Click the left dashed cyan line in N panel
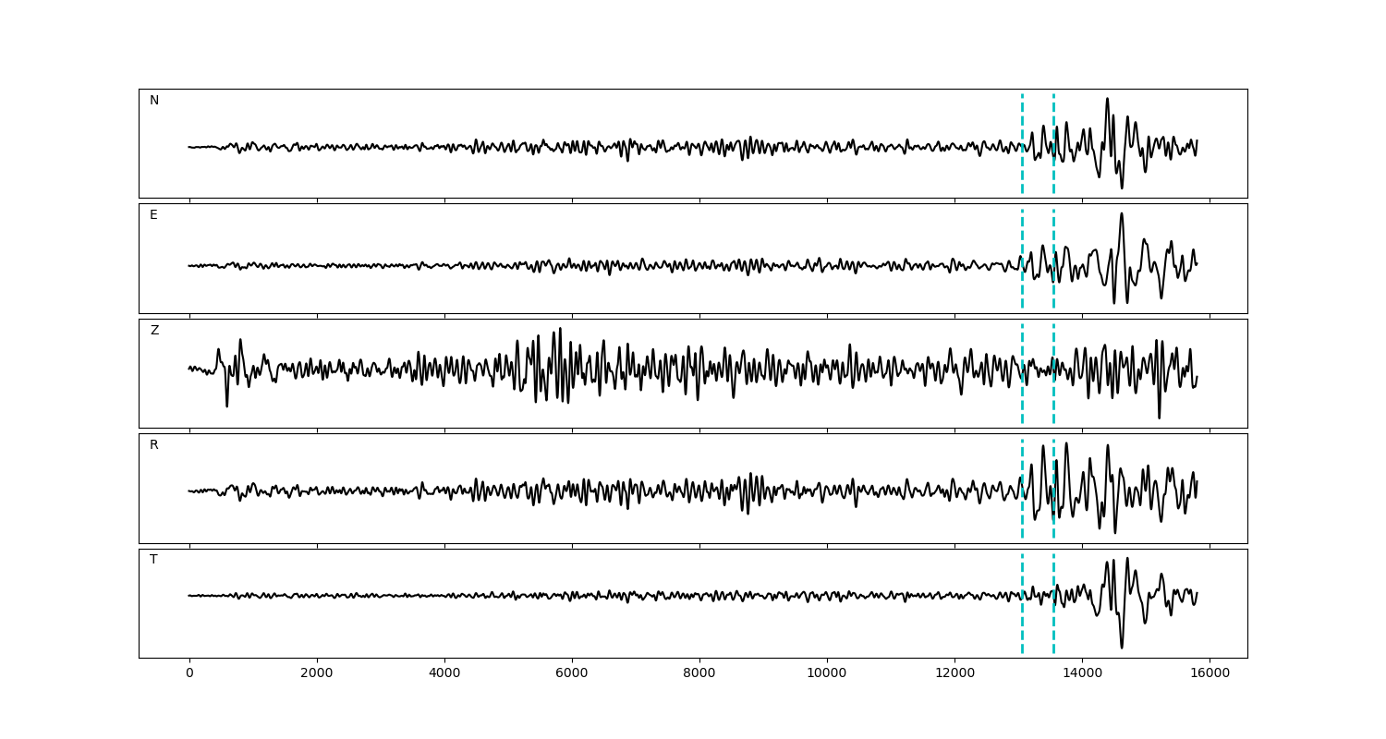The width and height of the screenshot is (1386, 739). point(1022,120)
